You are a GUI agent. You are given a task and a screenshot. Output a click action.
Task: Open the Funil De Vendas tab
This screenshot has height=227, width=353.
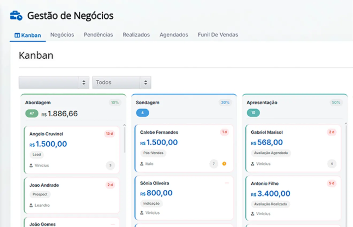click(x=218, y=35)
